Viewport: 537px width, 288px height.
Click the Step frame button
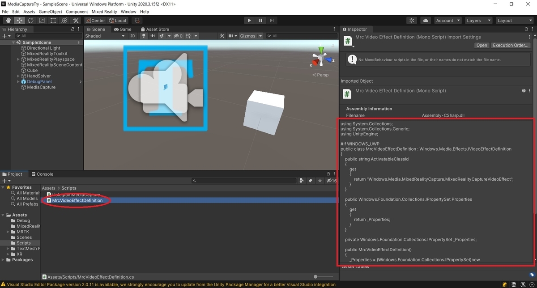(272, 21)
